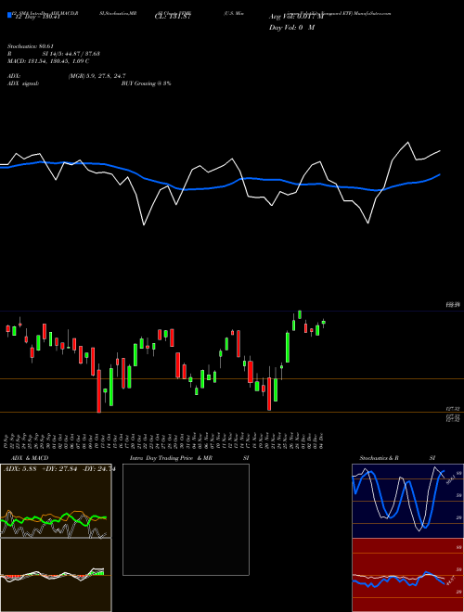The image size is (464, 612).
Task: Open the red RSI mini chart
Action: click(x=407, y=575)
